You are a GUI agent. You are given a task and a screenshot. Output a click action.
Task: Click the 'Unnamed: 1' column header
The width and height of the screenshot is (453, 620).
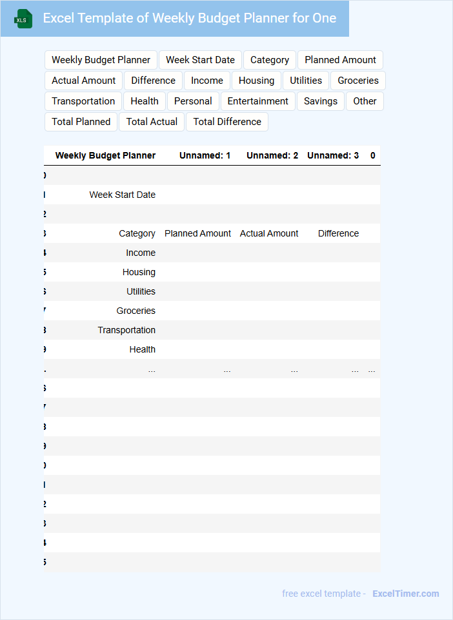(x=205, y=155)
